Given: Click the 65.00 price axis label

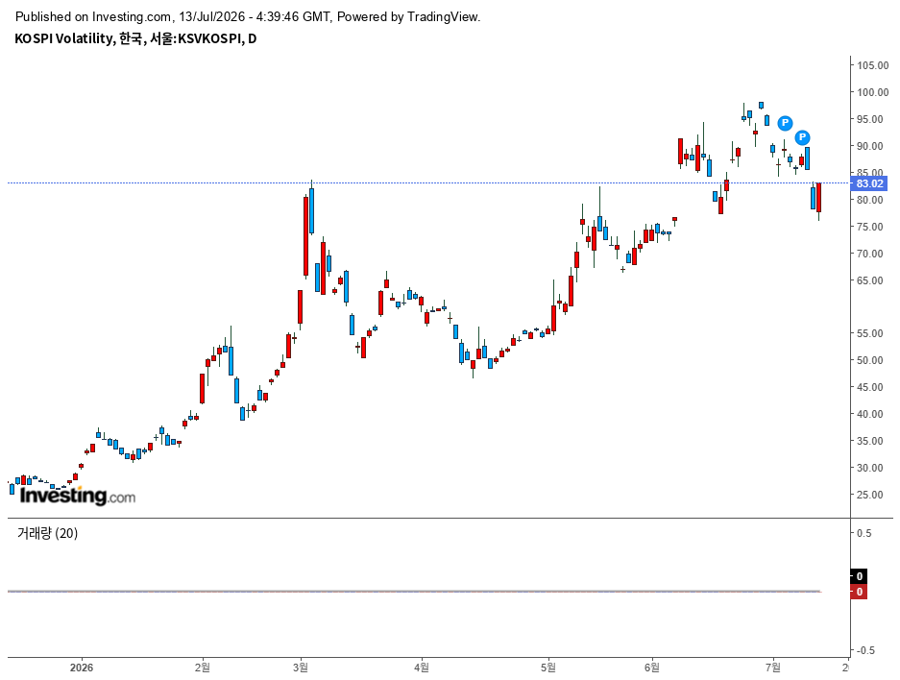Looking at the screenshot, I should point(870,280).
